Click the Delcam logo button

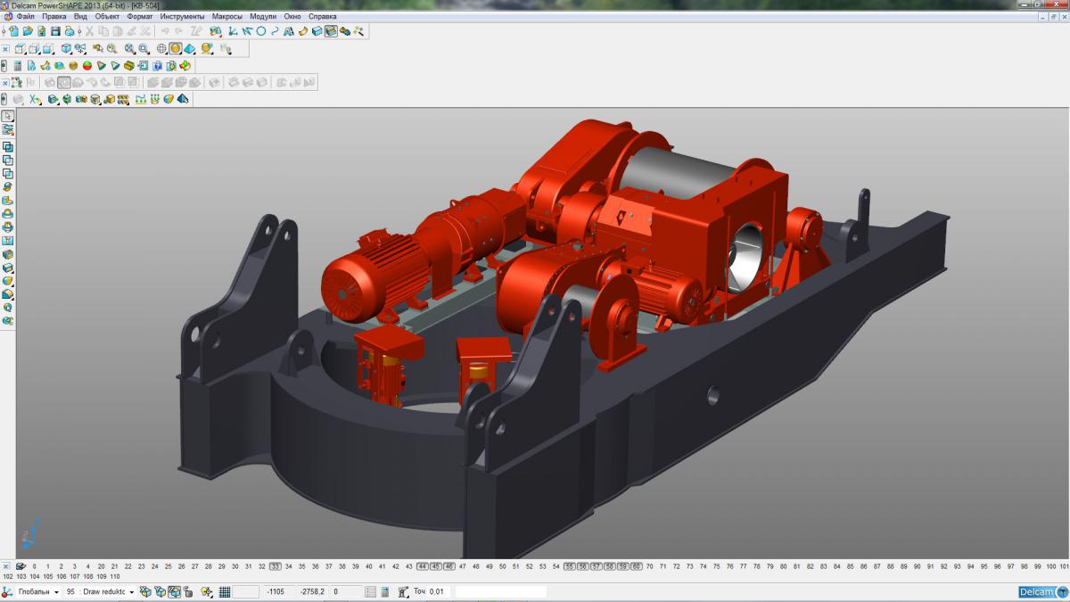(1042, 592)
